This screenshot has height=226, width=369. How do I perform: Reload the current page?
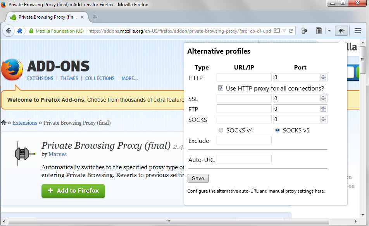click(x=291, y=31)
